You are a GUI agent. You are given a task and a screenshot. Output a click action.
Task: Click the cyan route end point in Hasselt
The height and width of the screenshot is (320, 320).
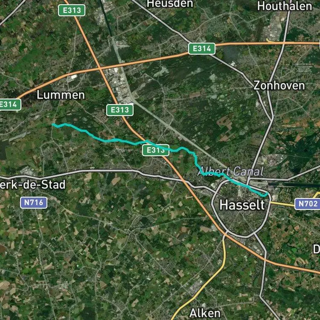267,193
